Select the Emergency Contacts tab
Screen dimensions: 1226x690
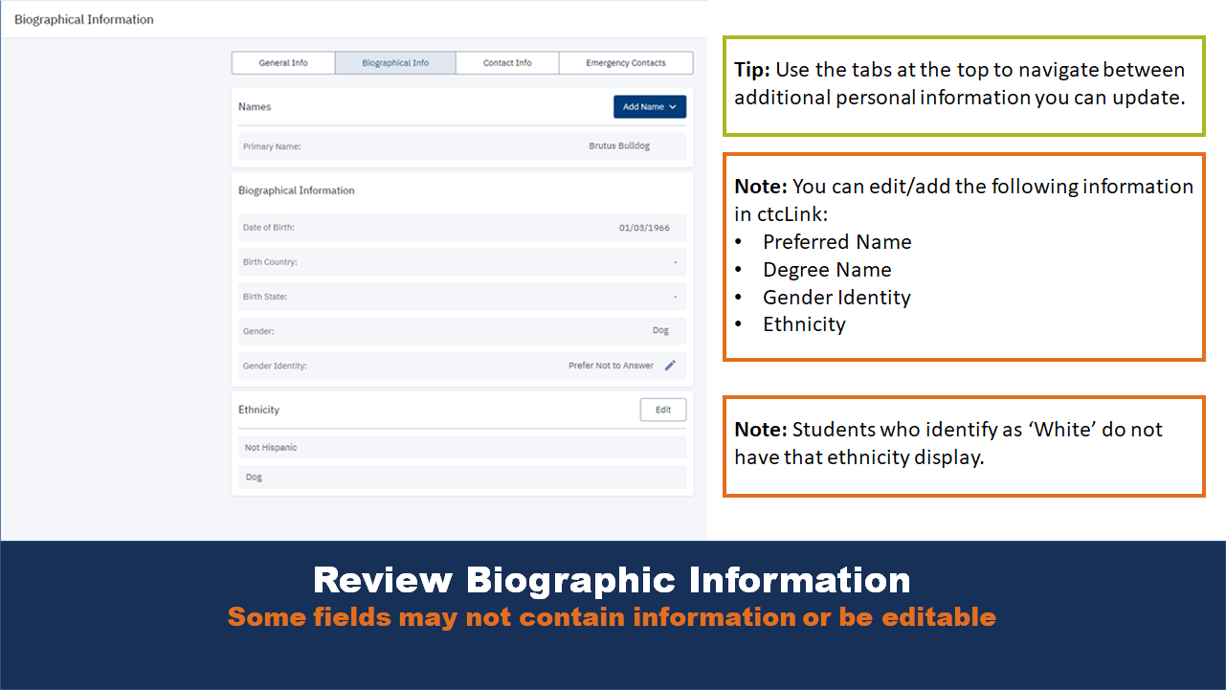tap(626, 62)
